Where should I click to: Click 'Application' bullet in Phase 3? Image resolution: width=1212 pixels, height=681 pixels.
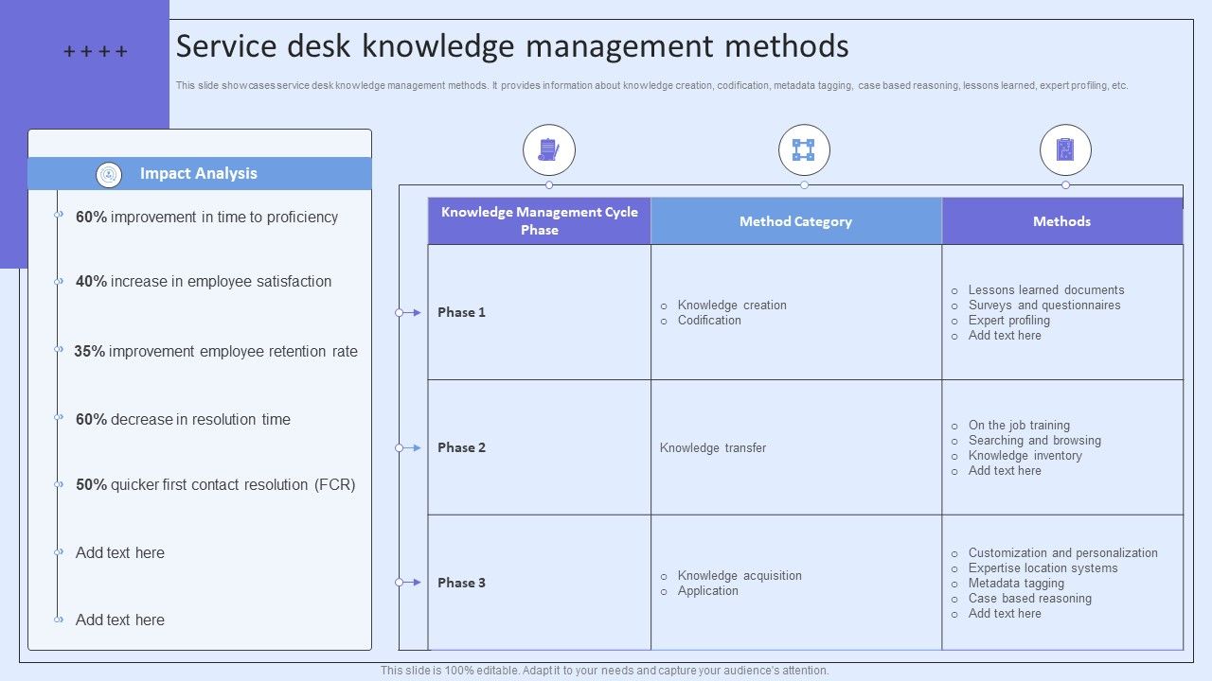click(707, 590)
